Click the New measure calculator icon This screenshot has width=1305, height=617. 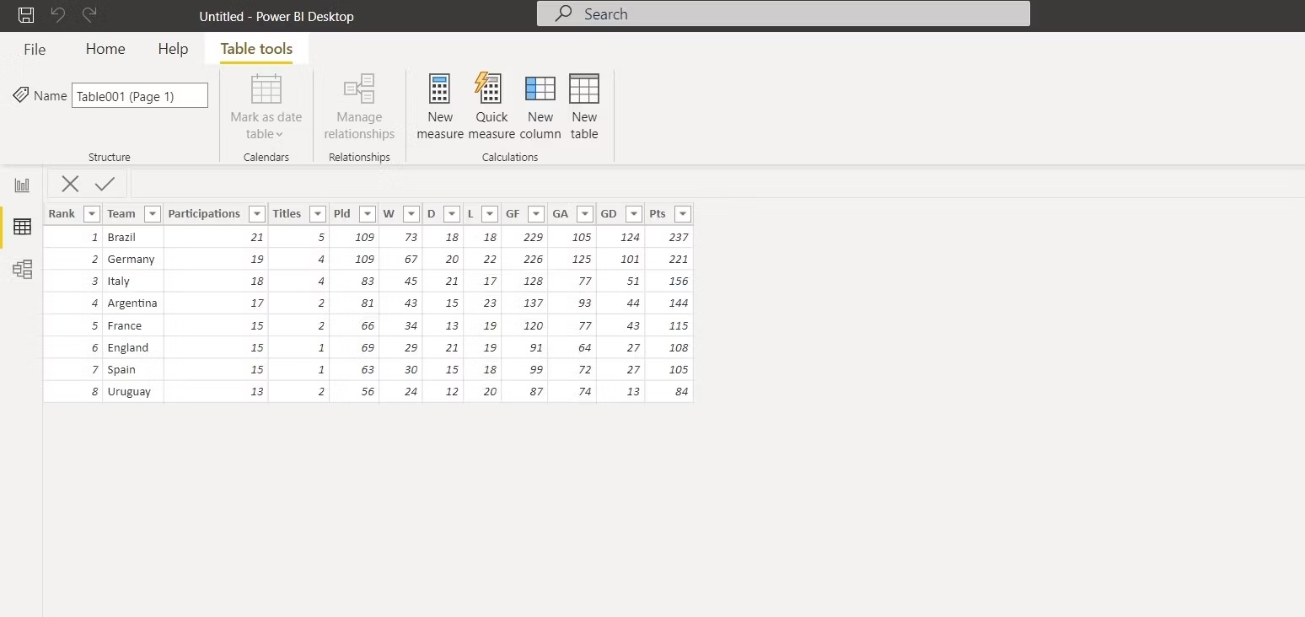coord(440,89)
